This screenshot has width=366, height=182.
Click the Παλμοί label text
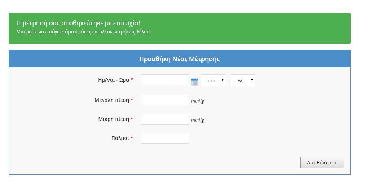tap(120, 138)
